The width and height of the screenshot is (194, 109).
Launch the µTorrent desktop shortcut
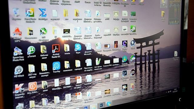pyautogui.click(x=31, y=50)
